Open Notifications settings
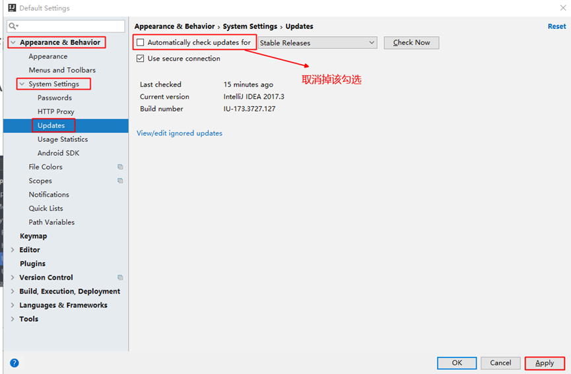 click(49, 195)
